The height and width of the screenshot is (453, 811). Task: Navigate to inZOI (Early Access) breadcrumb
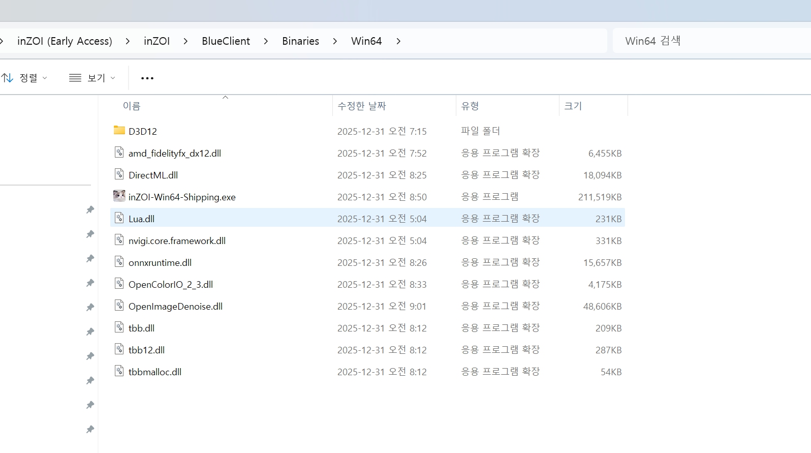click(65, 41)
